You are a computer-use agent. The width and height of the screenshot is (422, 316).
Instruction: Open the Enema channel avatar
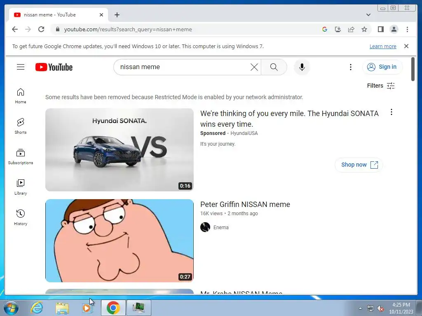tap(205, 227)
